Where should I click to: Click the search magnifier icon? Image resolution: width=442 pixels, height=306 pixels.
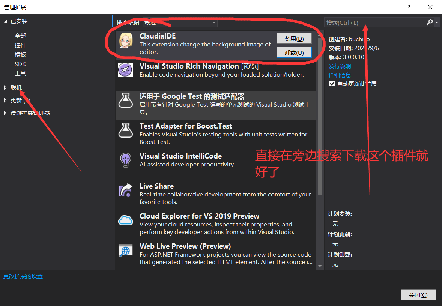coord(429,22)
